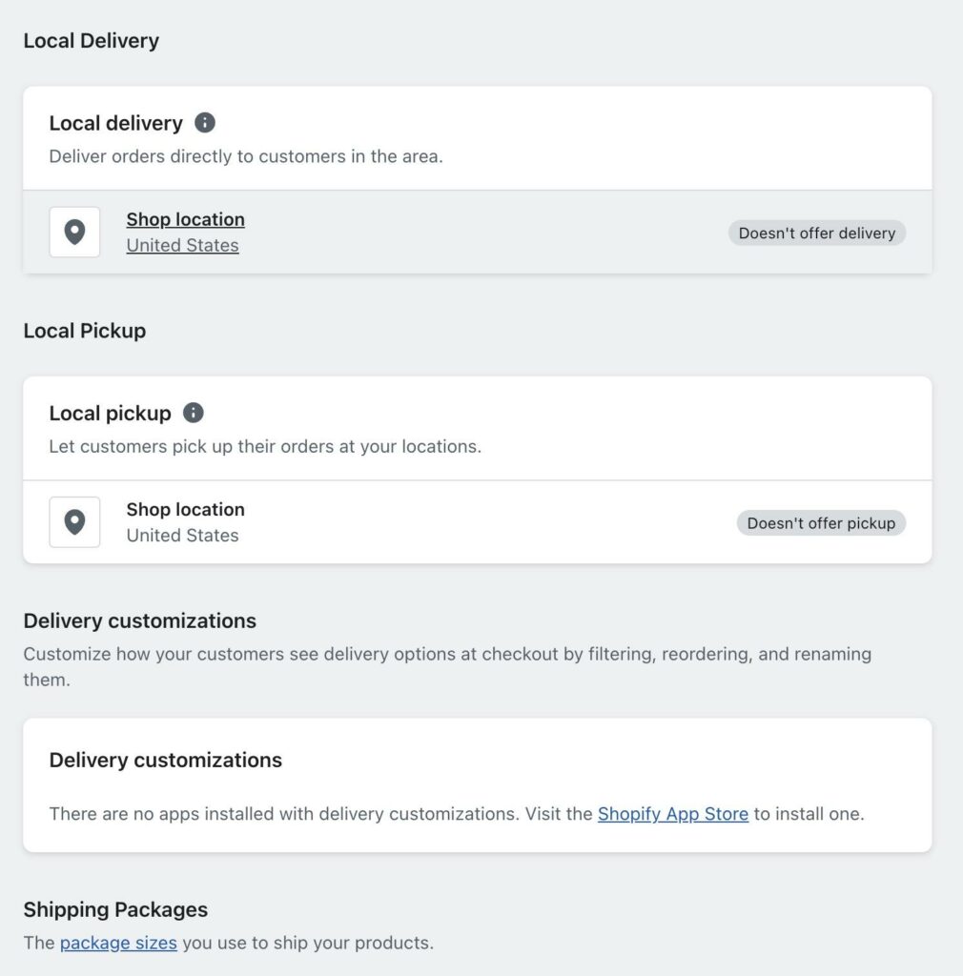Viewport: 963px width, 976px height.
Task: Open the package sizes link
Action: coord(118,944)
